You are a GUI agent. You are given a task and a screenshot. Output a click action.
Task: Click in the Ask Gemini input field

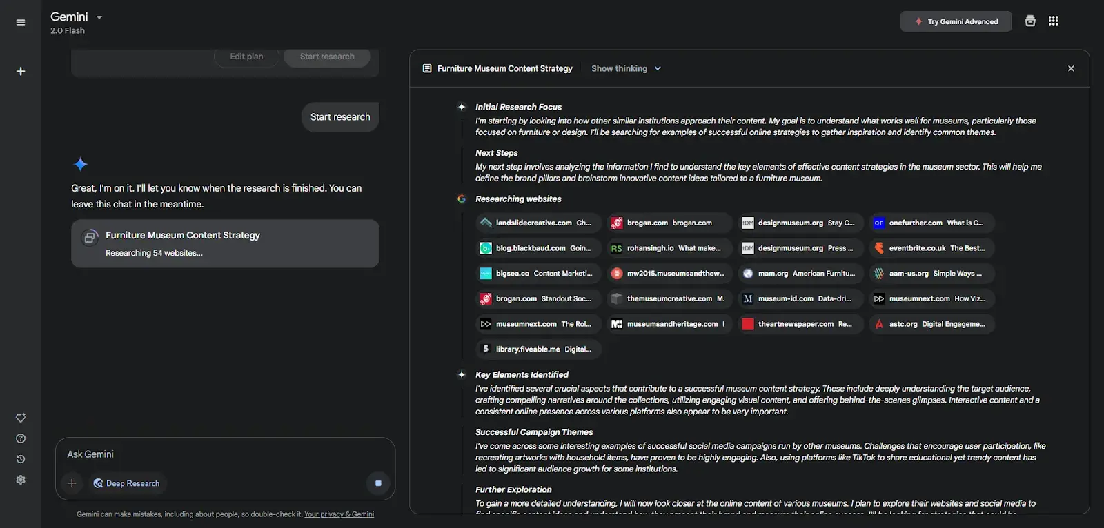pyautogui.click(x=221, y=454)
